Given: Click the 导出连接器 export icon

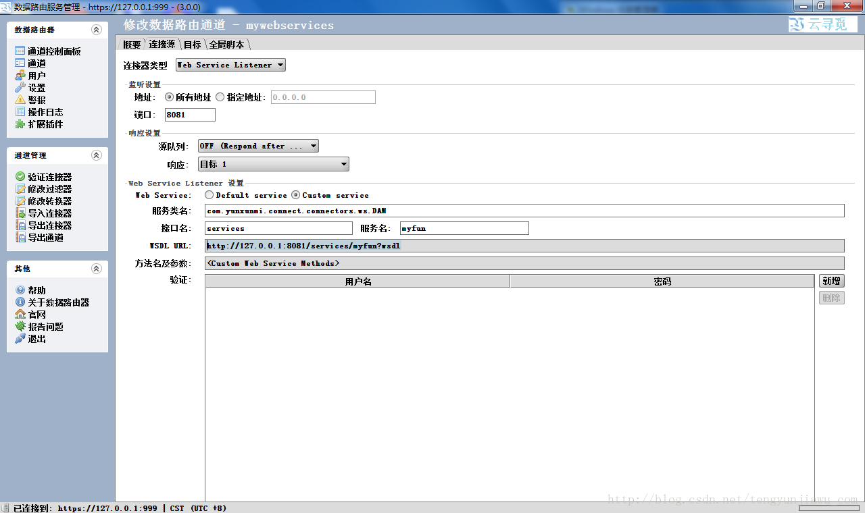Looking at the screenshot, I should point(20,225).
